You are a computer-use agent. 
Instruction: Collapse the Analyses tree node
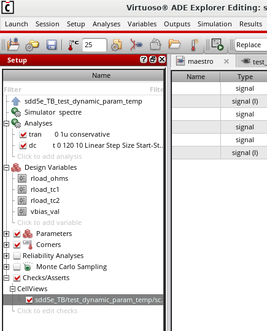tap(7, 123)
